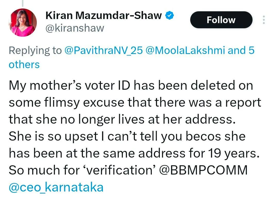Follow the @kiranshaw account
The image size is (278, 201).
tap(221, 20)
